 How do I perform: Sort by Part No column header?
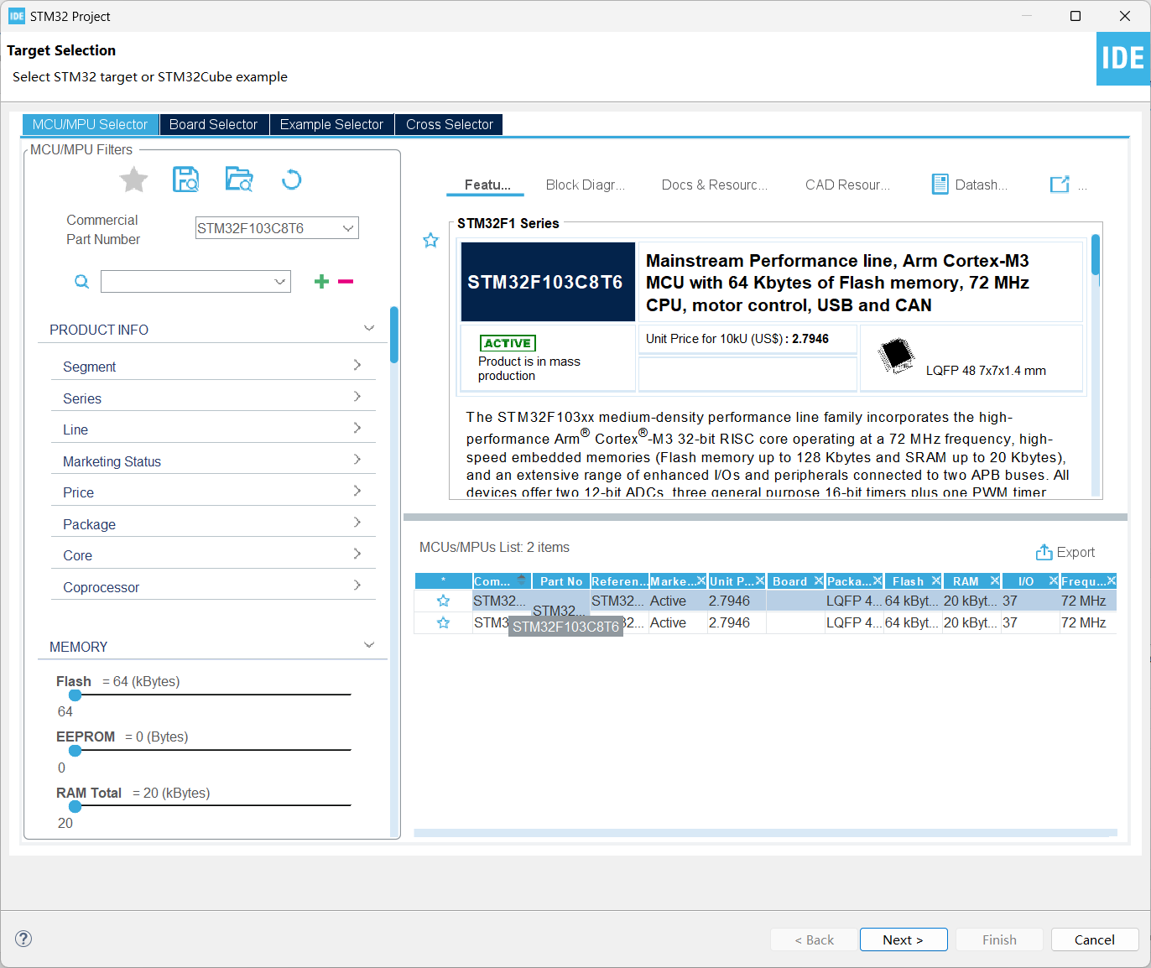pos(561,580)
